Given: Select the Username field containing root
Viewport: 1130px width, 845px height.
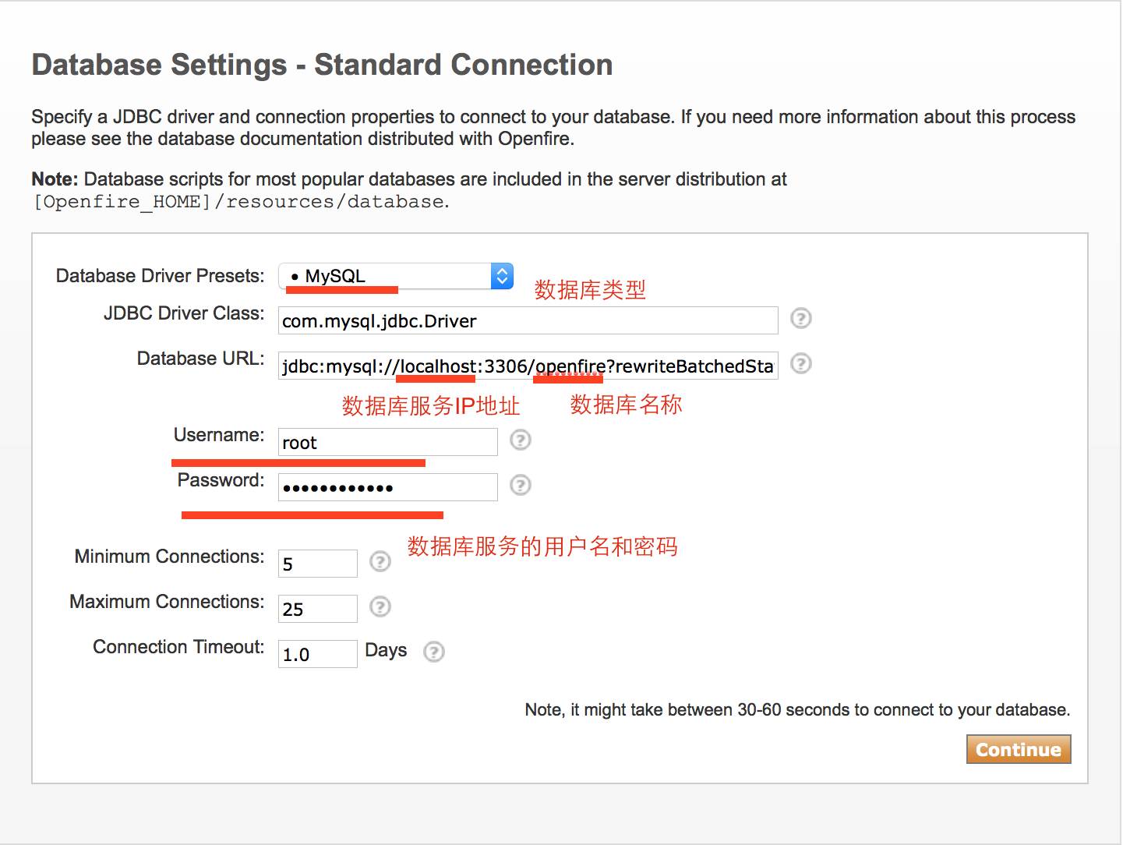Looking at the screenshot, I should (x=388, y=442).
